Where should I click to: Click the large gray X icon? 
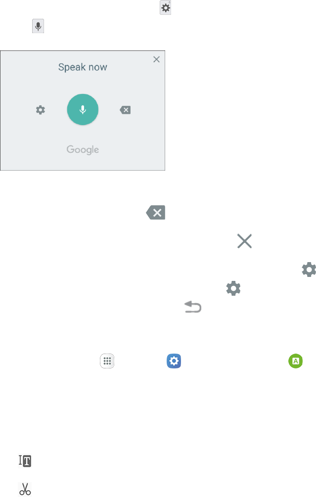coord(244,241)
